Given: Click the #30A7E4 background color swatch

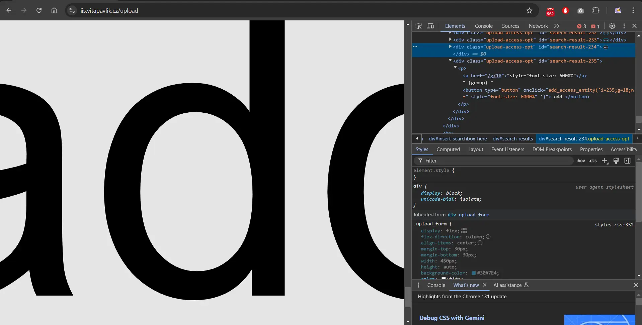Looking at the screenshot, I should point(474,273).
